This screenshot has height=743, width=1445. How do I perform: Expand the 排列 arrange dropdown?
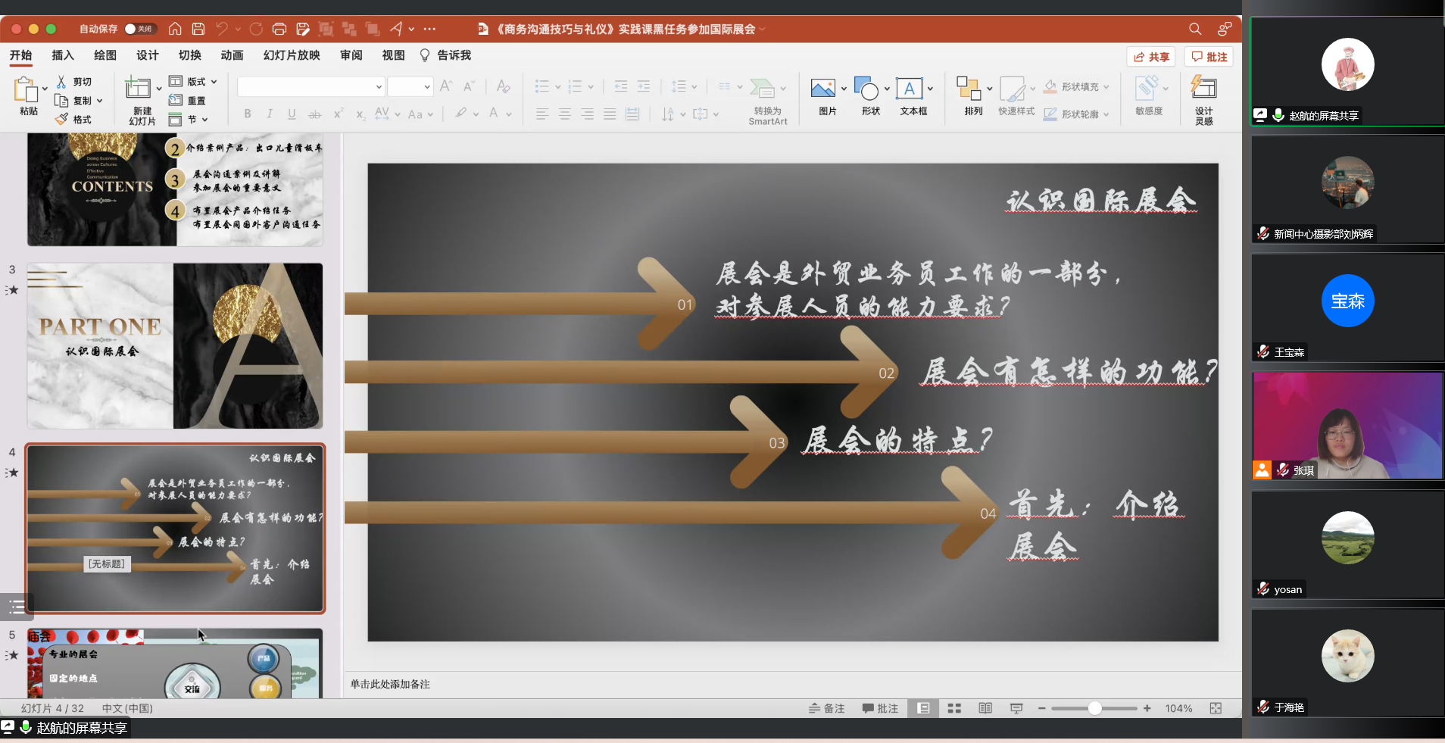pos(989,89)
